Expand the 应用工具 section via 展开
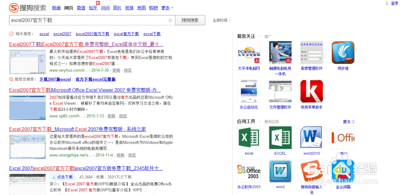The height and width of the screenshot is (195, 400). click(349, 122)
